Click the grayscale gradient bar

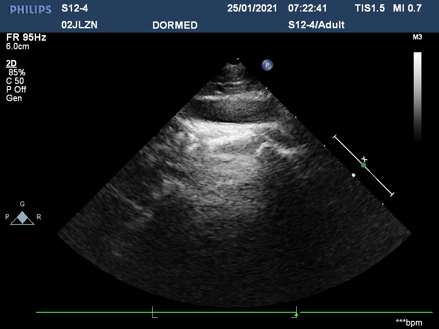(x=417, y=96)
